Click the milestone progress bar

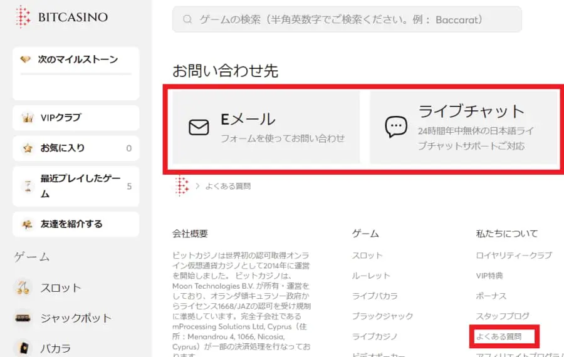[76, 74]
